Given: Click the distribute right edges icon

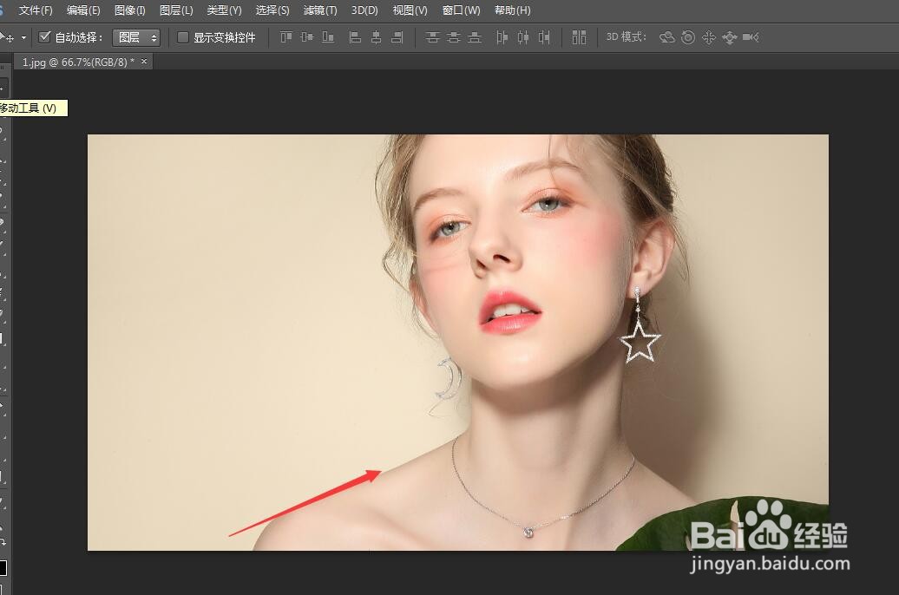Looking at the screenshot, I should pos(544,37).
